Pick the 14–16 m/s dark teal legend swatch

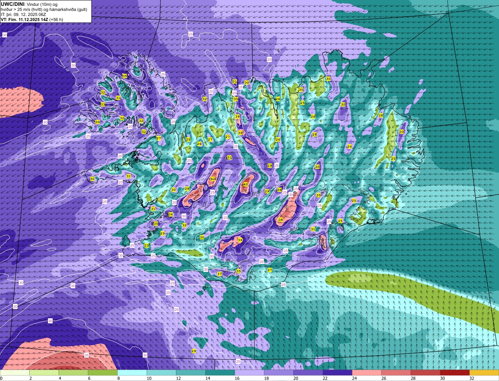pos(220,372)
